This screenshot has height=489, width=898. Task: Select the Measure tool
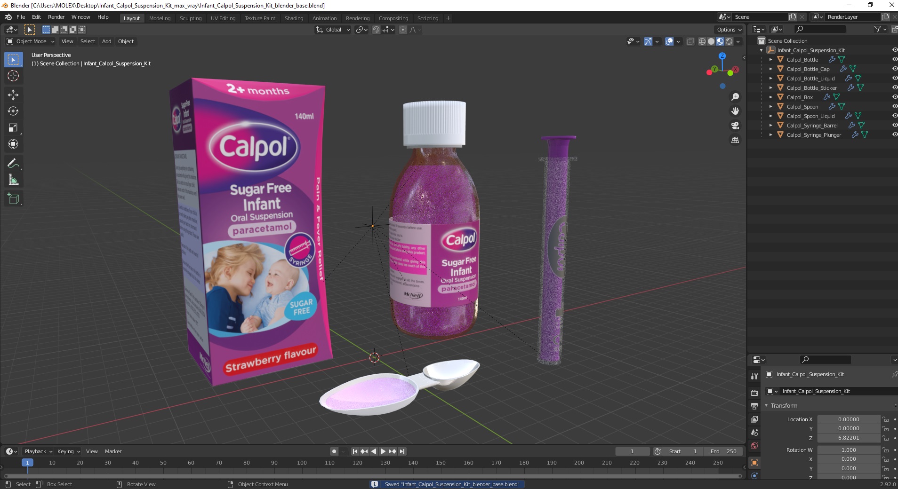pos(13,180)
